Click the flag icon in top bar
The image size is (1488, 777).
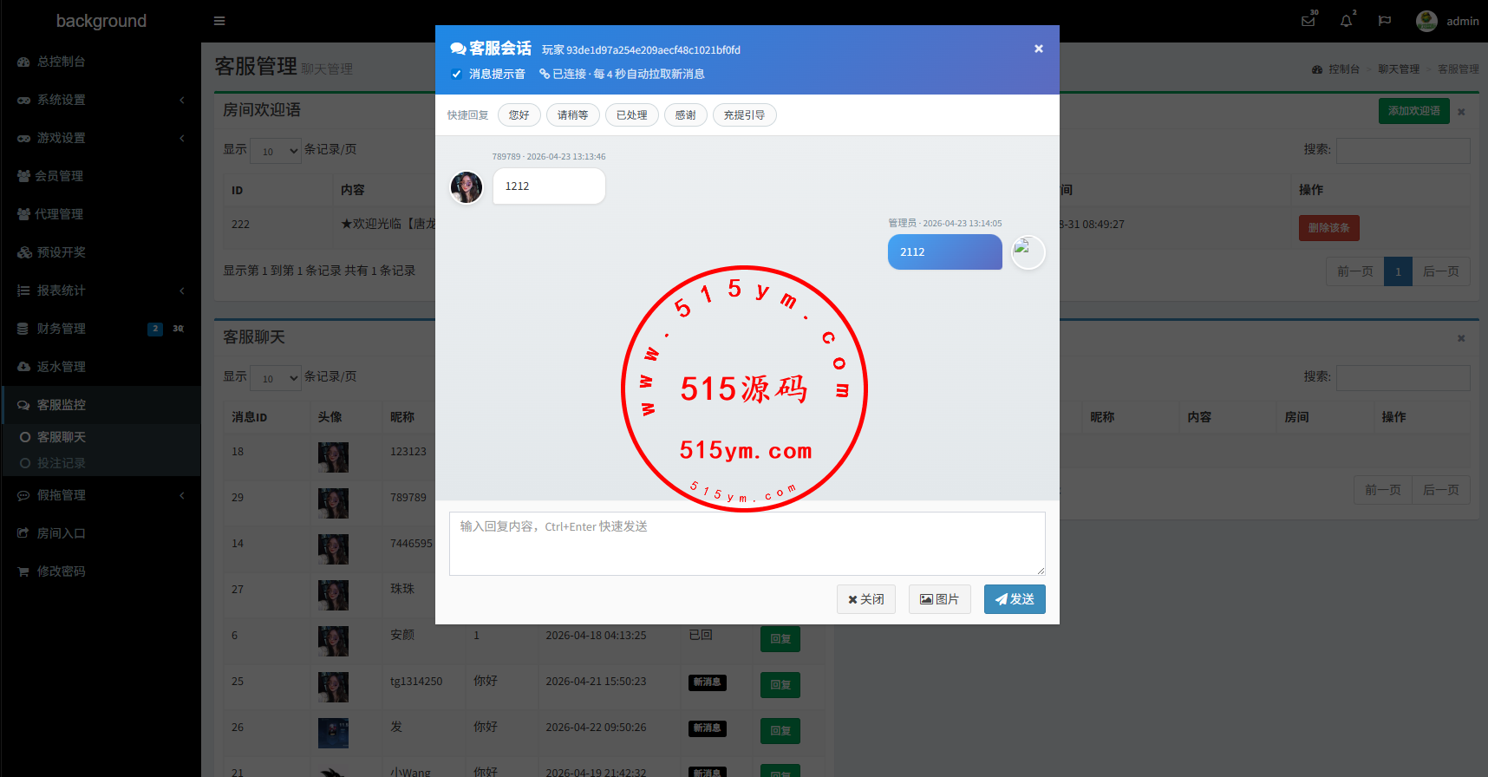1385,21
